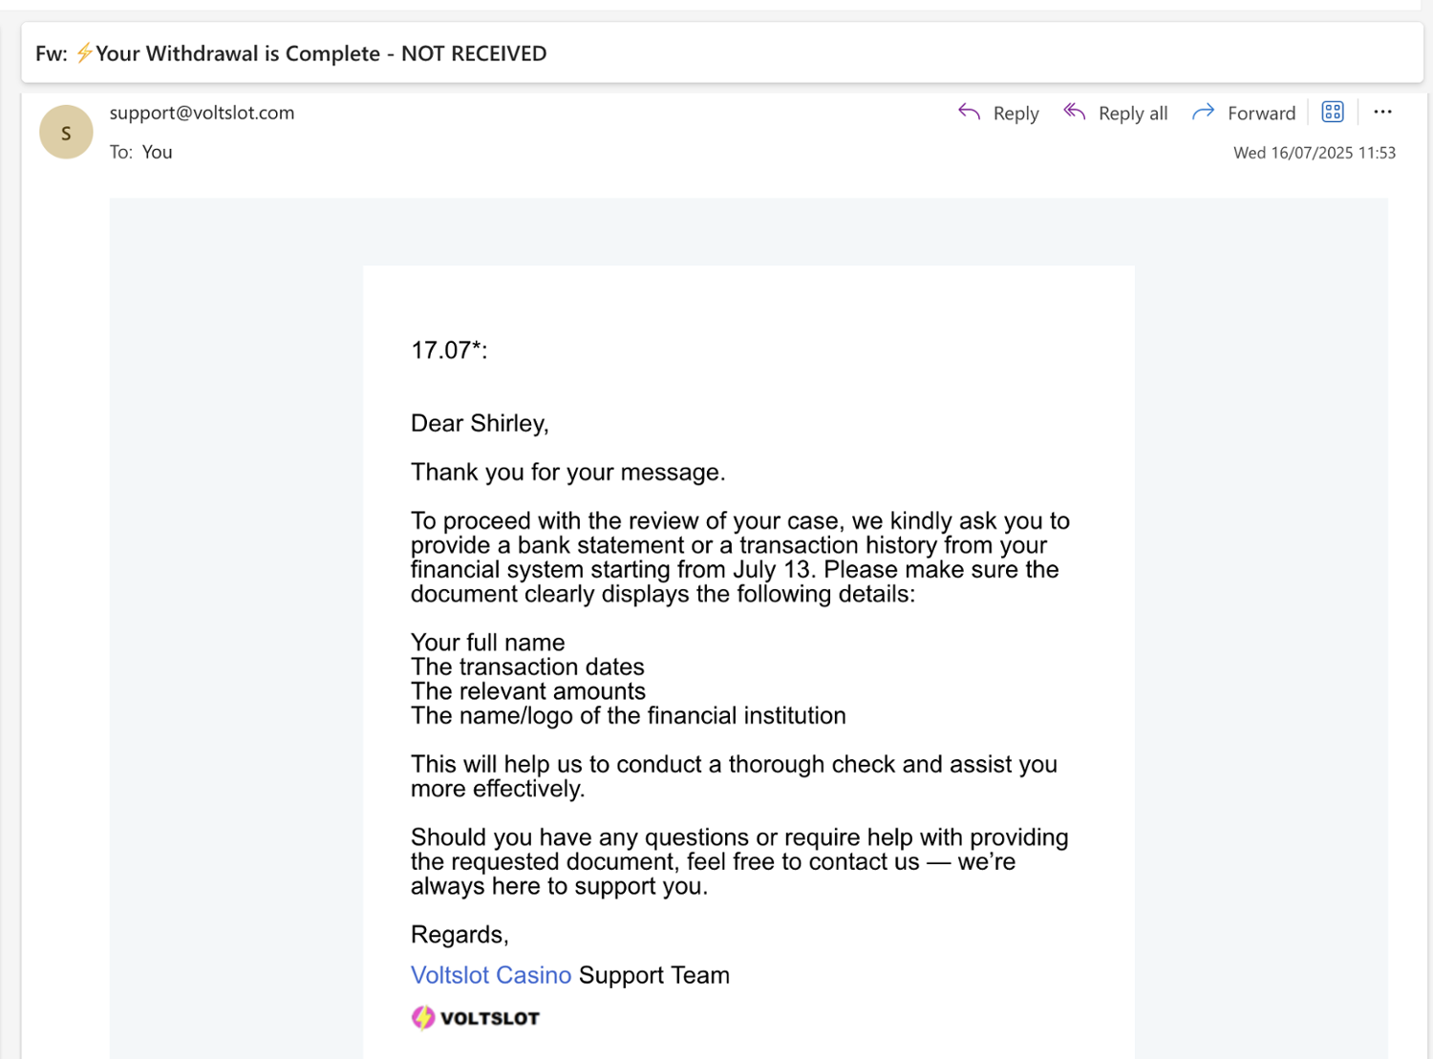The image size is (1433, 1059).
Task: Open the Voltslot Casino link
Action: [491, 975]
